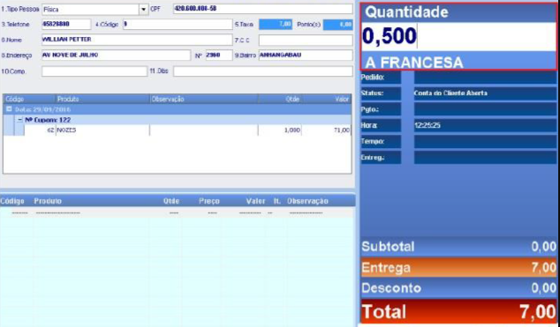
Task: Select the Taxa value field
Action: click(276, 24)
